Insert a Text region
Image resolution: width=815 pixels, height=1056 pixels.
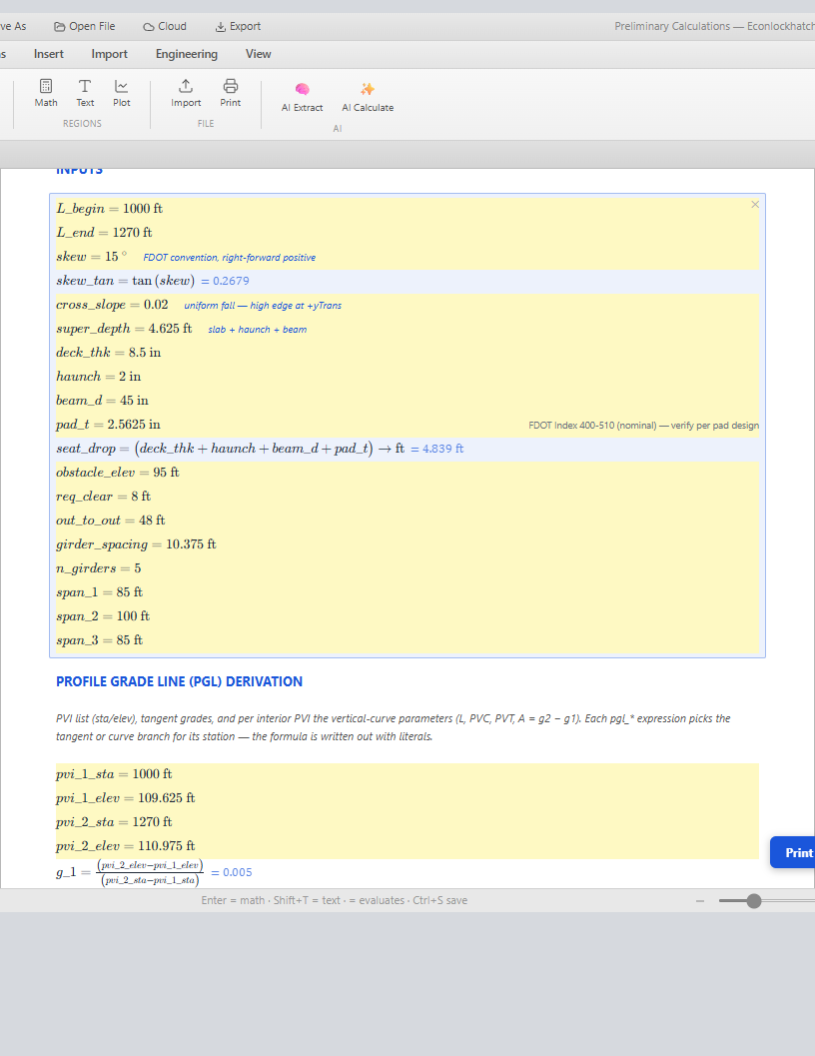85,93
